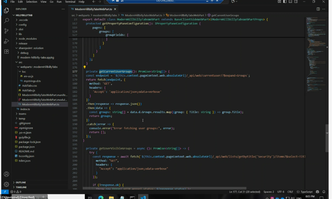Change indentation via Spaces: 2

[x=269, y=192]
